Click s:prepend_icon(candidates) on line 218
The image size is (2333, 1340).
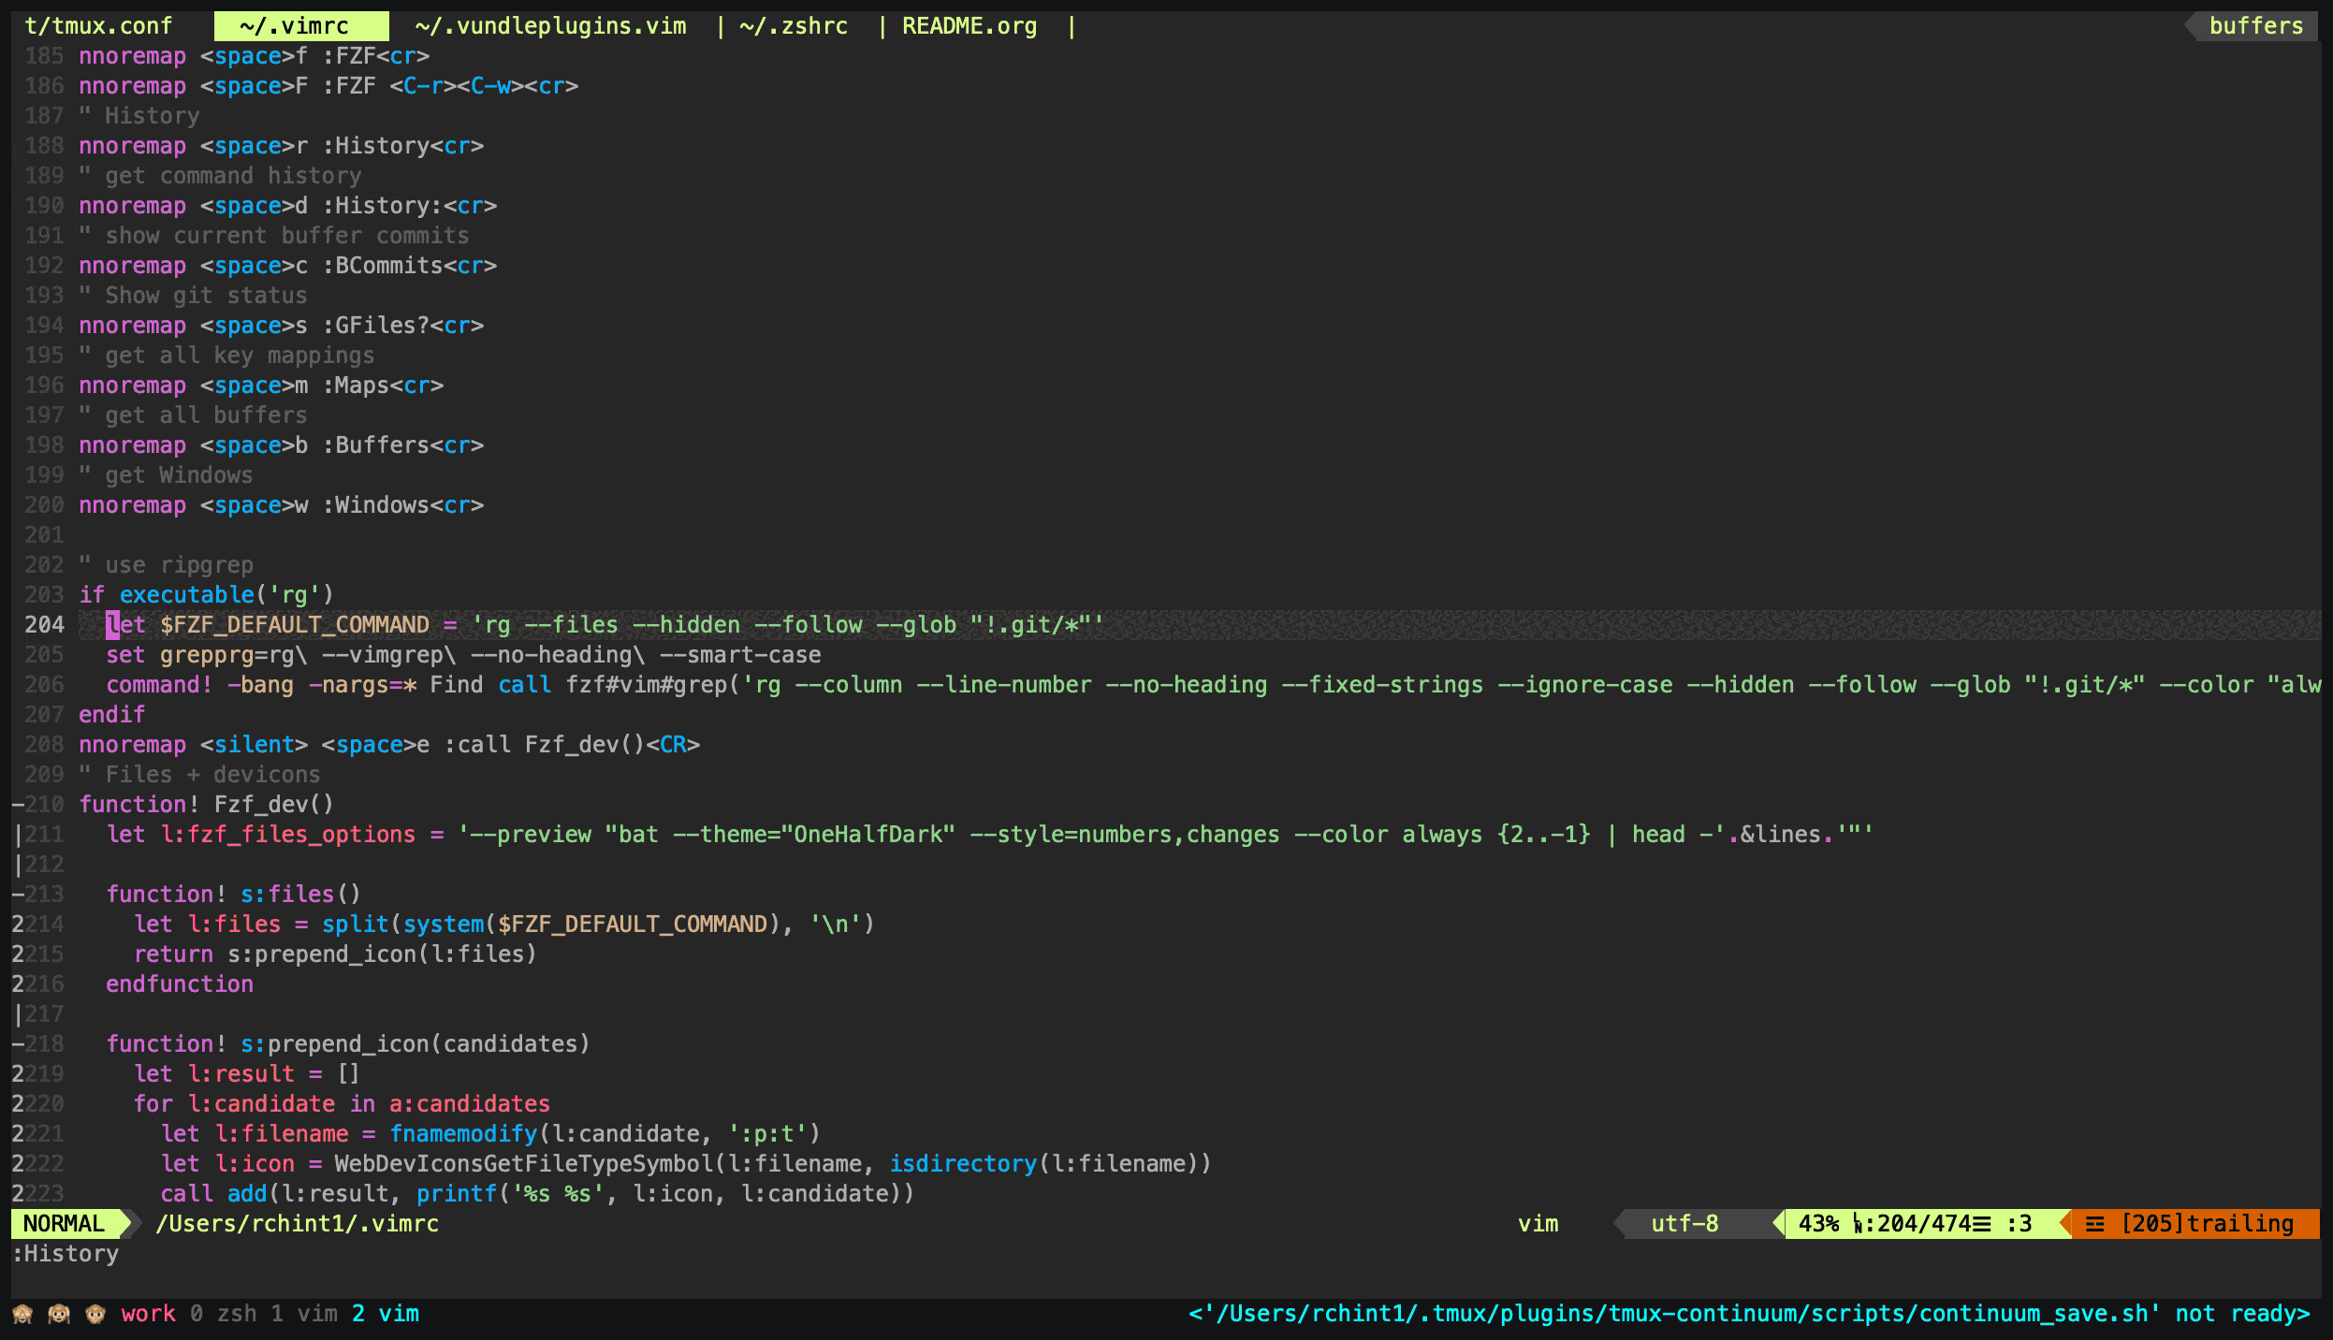[415, 1044]
